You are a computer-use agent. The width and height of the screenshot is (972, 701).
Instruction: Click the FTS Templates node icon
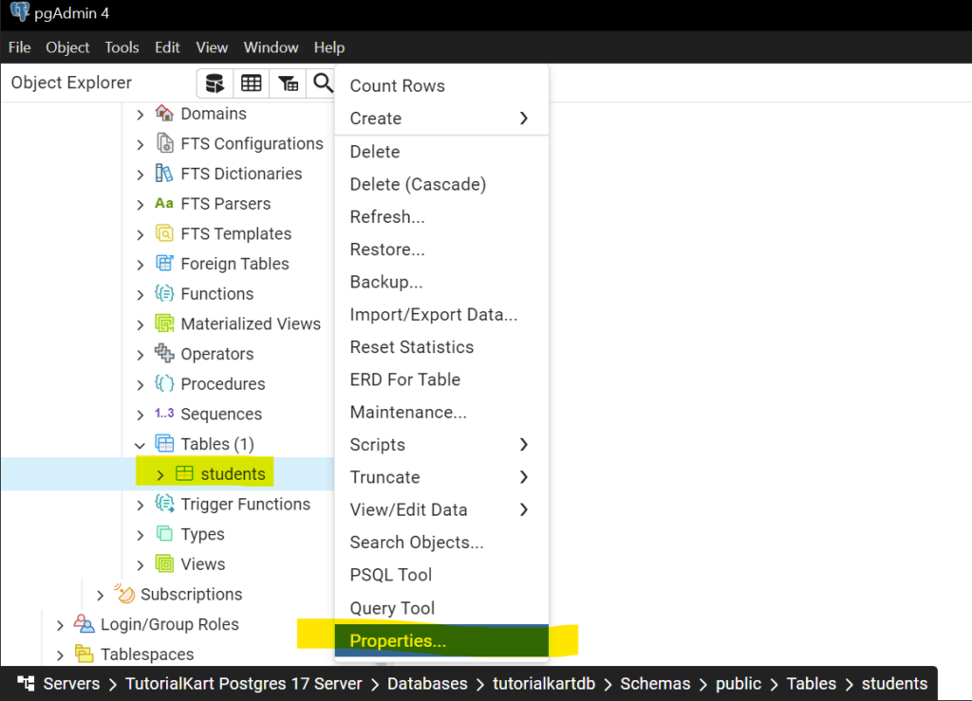164,233
